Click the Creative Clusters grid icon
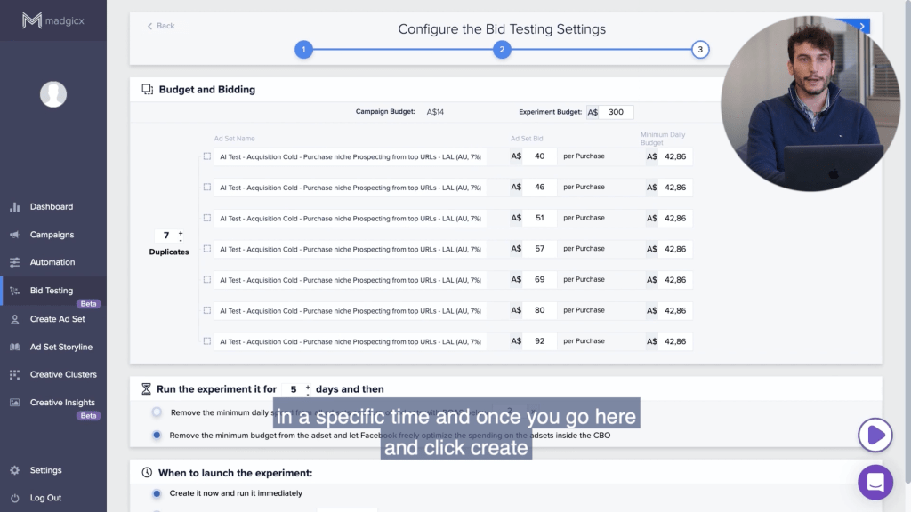The image size is (911, 512). coord(14,375)
